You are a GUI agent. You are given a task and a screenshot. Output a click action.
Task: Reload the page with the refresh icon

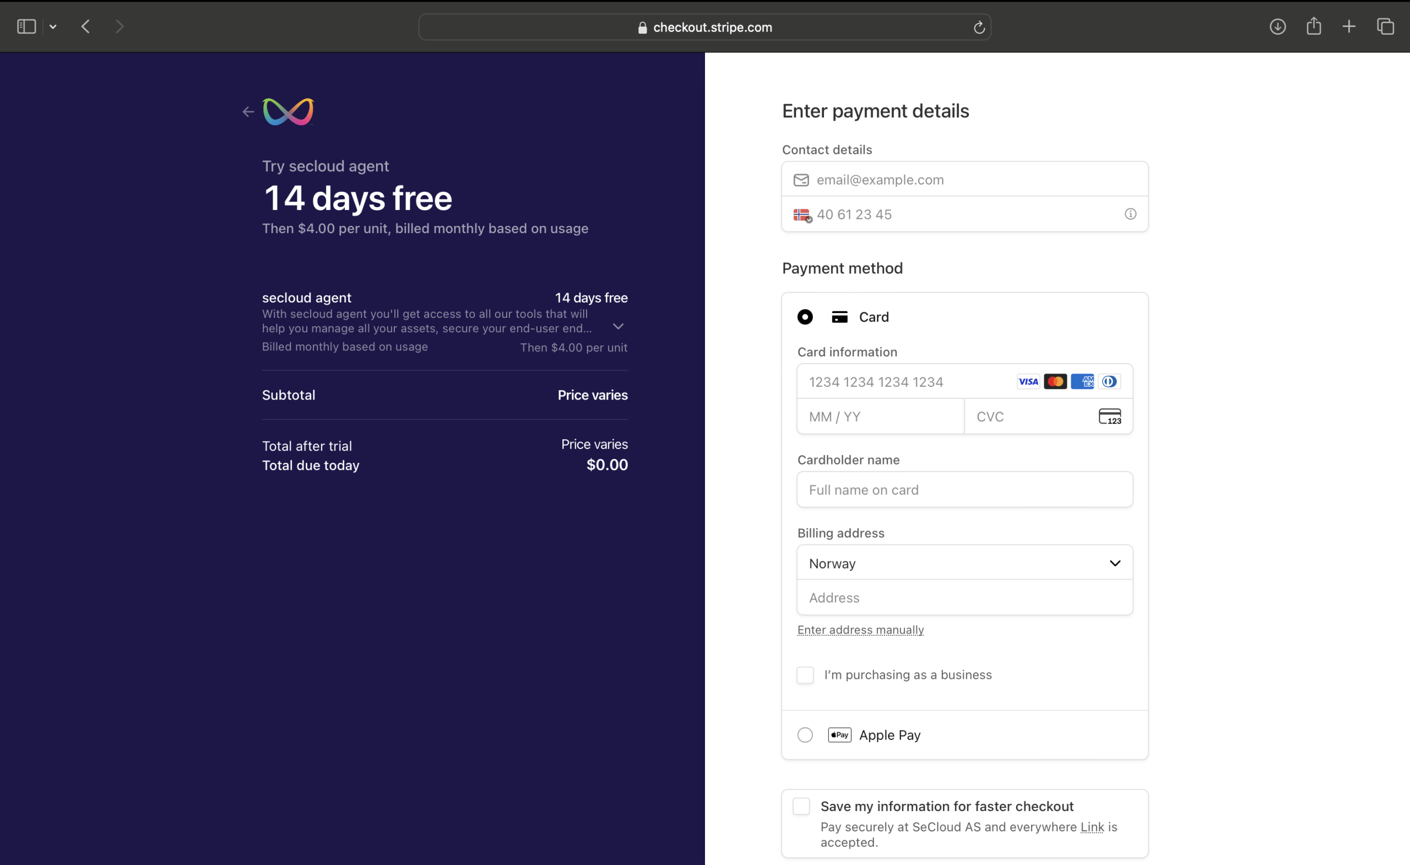pos(979,28)
